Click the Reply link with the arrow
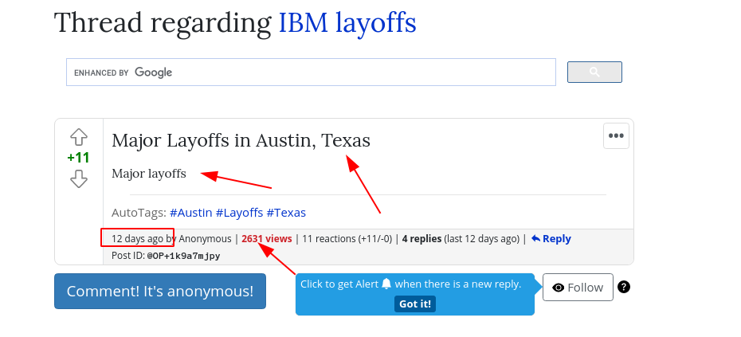 pos(551,238)
